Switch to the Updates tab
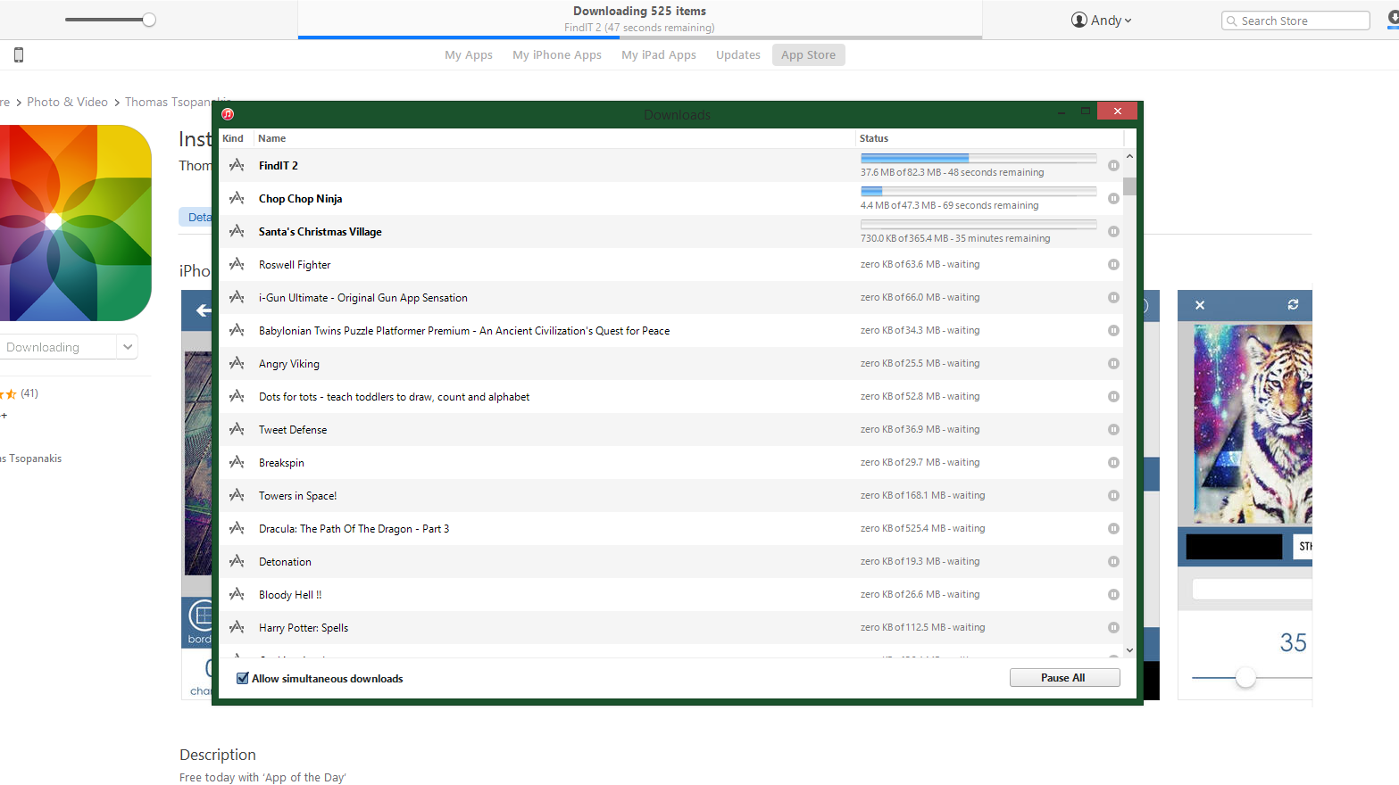1399x785 pixels. pos(738,55)
